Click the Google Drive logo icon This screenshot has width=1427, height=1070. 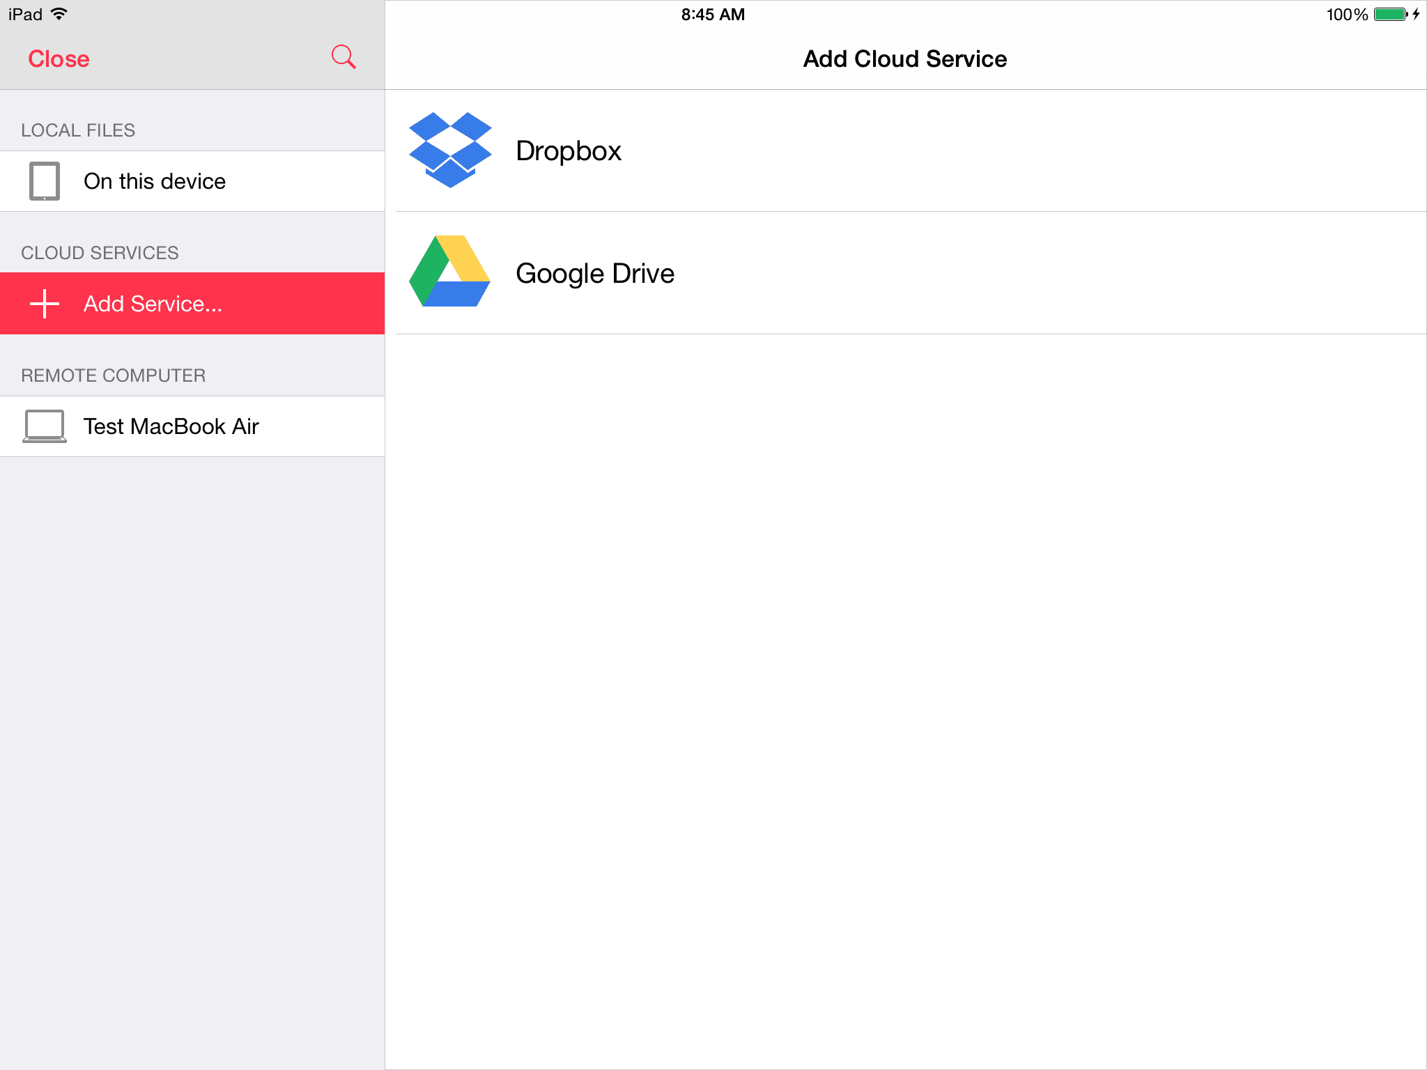(x=450, y=271)
